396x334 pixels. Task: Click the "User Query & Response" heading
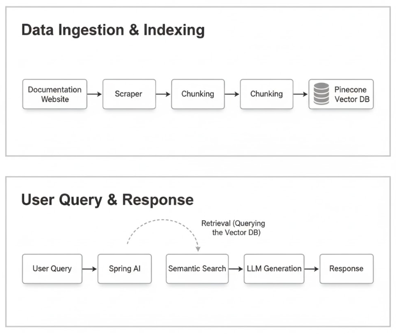coord(107,200)
